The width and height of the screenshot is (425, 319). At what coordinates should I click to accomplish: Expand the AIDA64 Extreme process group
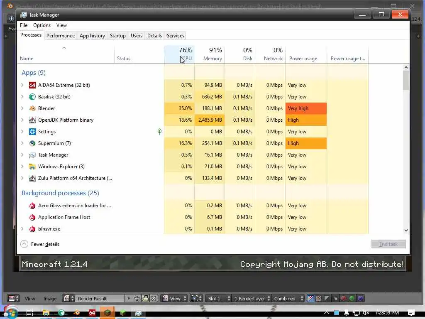pyautogui.click(x=22, y=85)
